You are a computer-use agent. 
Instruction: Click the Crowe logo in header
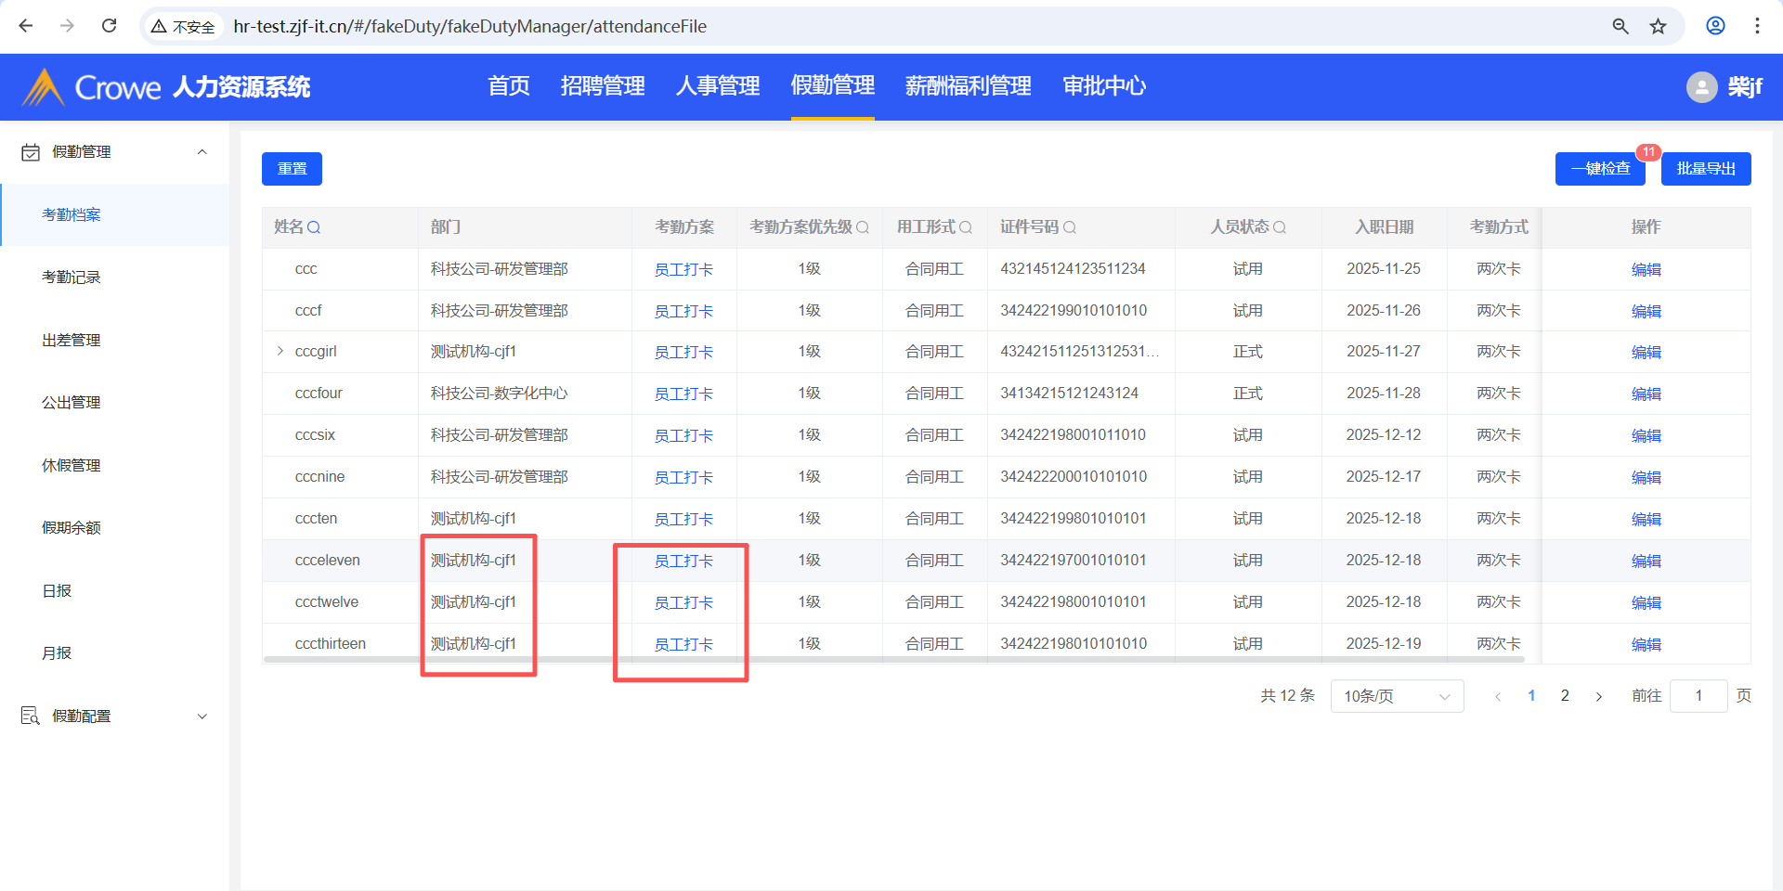[x=45, y=87]
